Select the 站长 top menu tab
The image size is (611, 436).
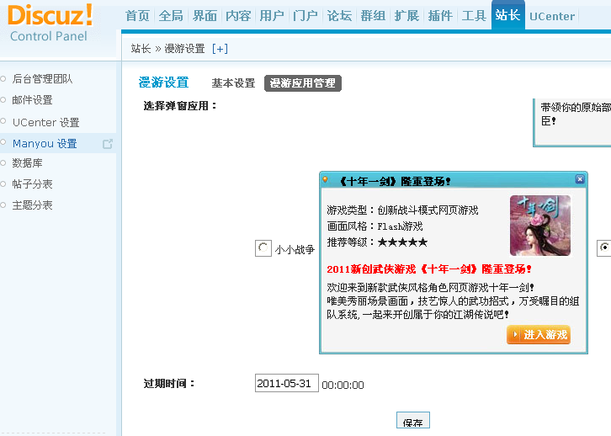(508, 15)
